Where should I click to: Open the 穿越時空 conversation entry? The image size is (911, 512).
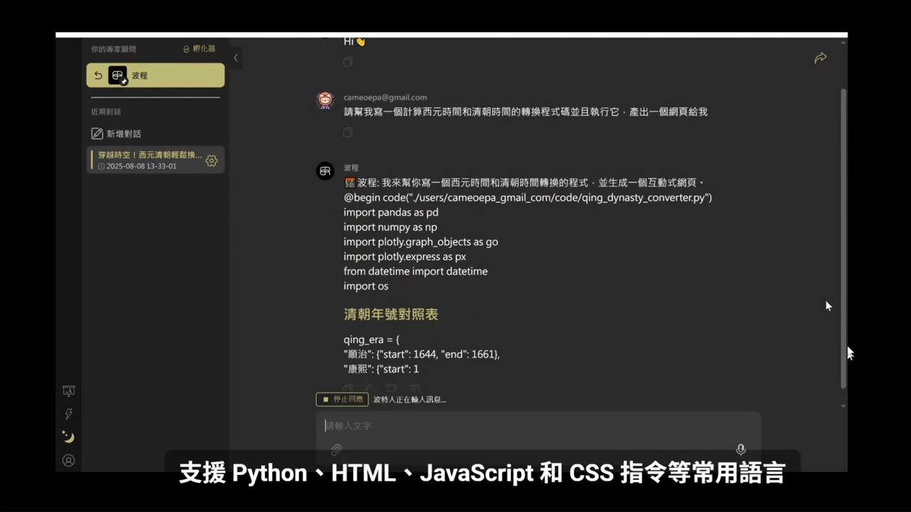[x=155, y=160]
